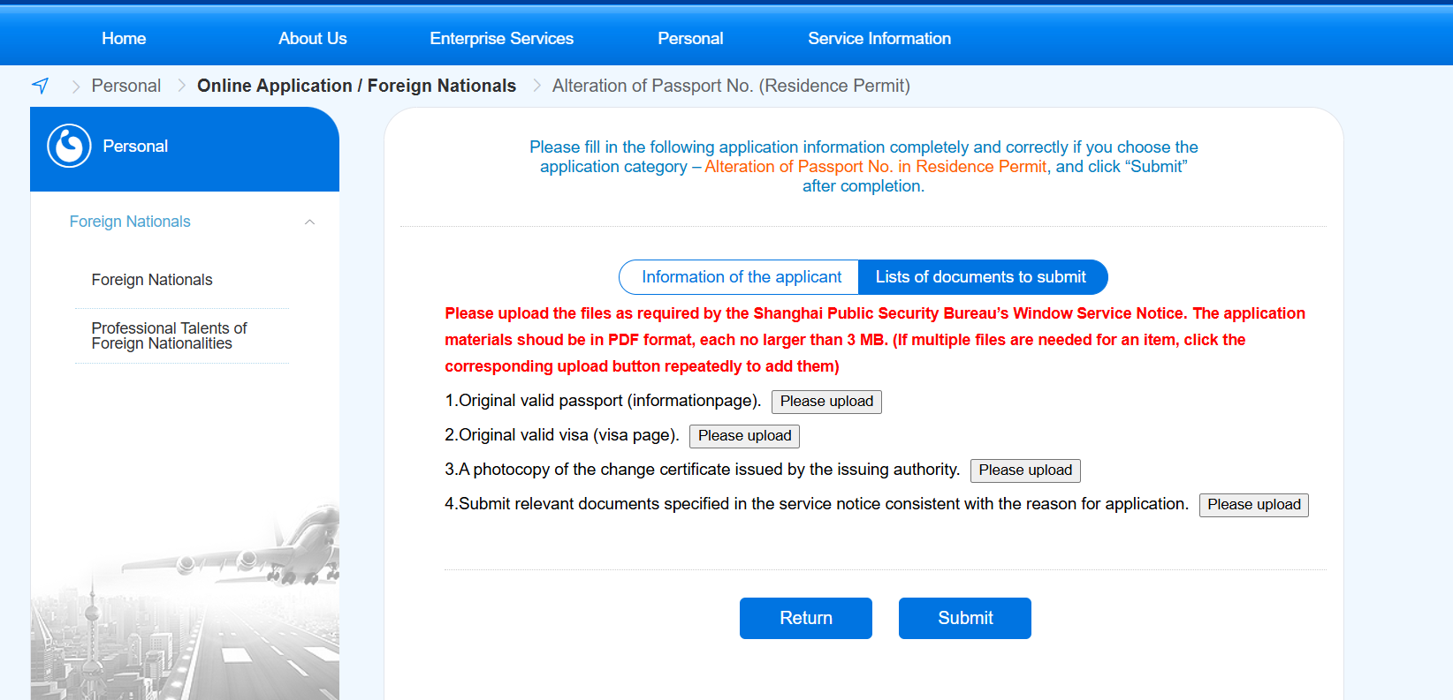The image size is (1453, 700).
Task: Upload the original valid visa page
Action: 744,436
